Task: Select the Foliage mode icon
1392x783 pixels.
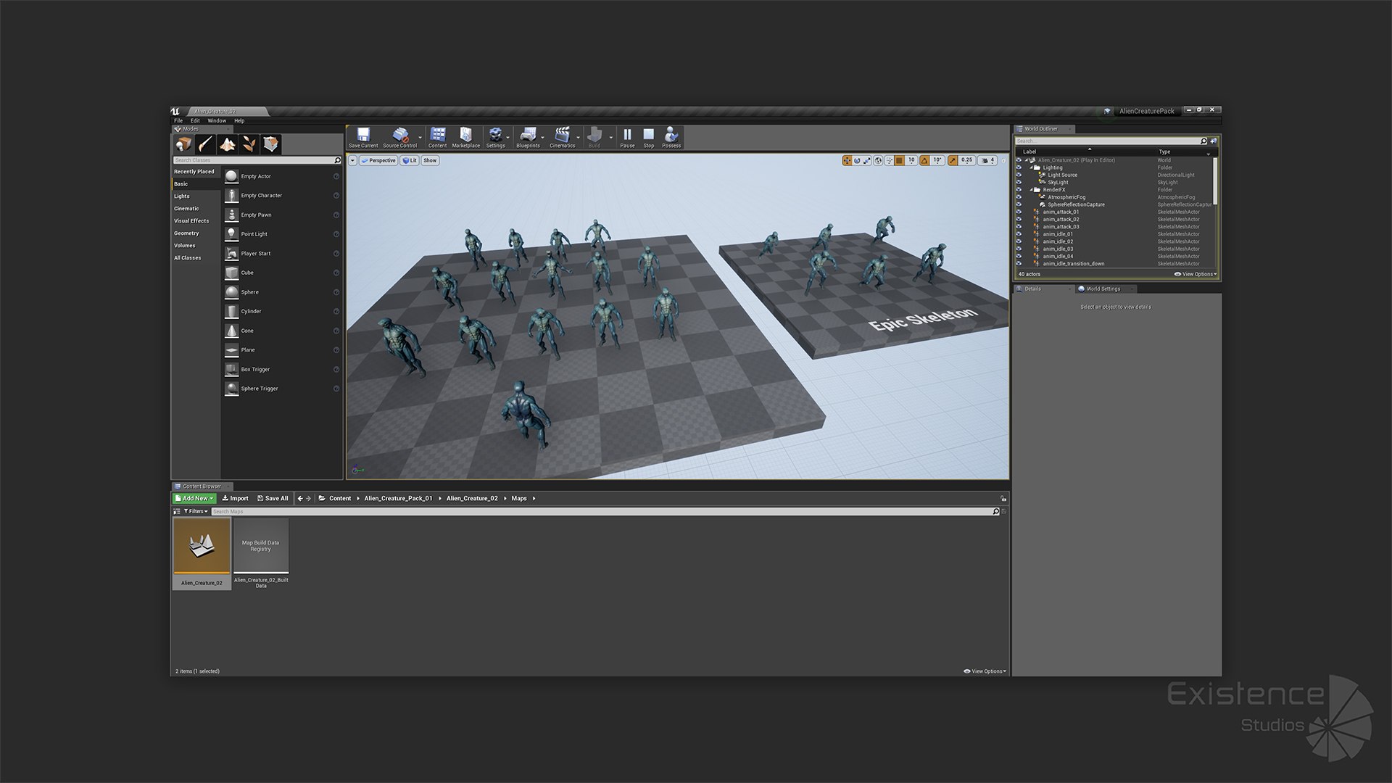Action: [x=249, y=144]
